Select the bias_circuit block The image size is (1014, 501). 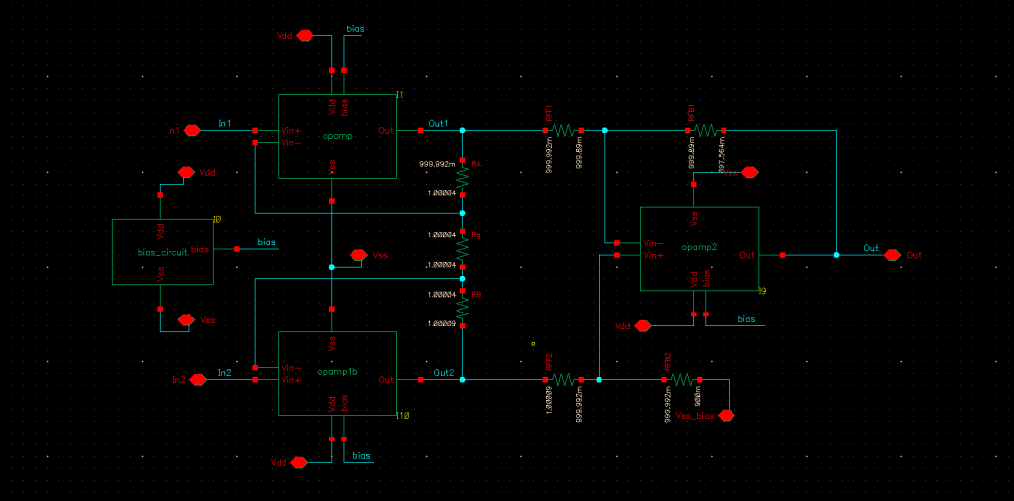tap(163, 252)
